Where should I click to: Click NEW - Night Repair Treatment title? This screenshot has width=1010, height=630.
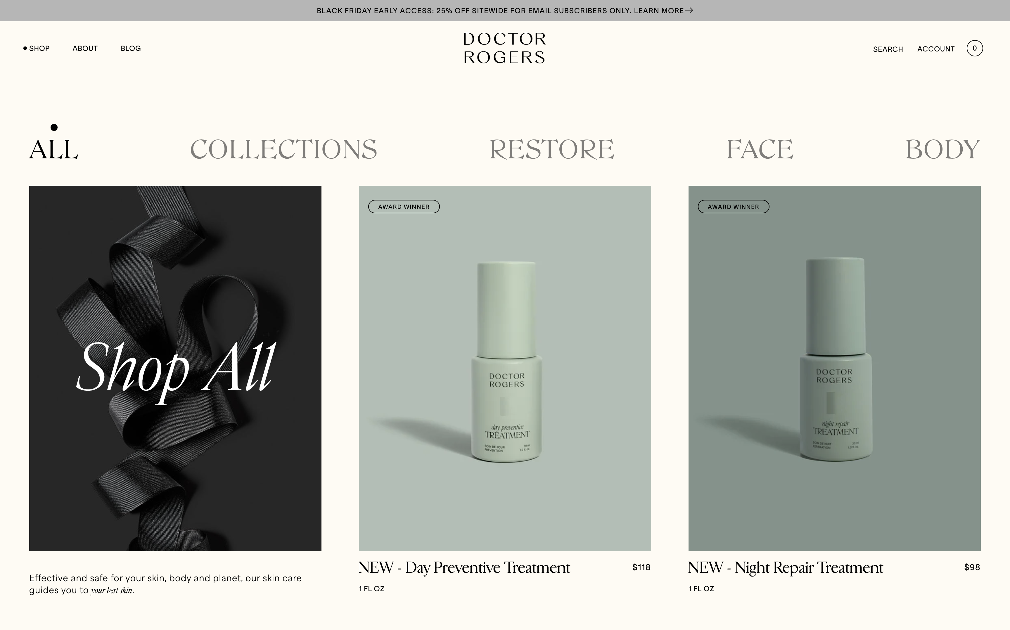786,567
